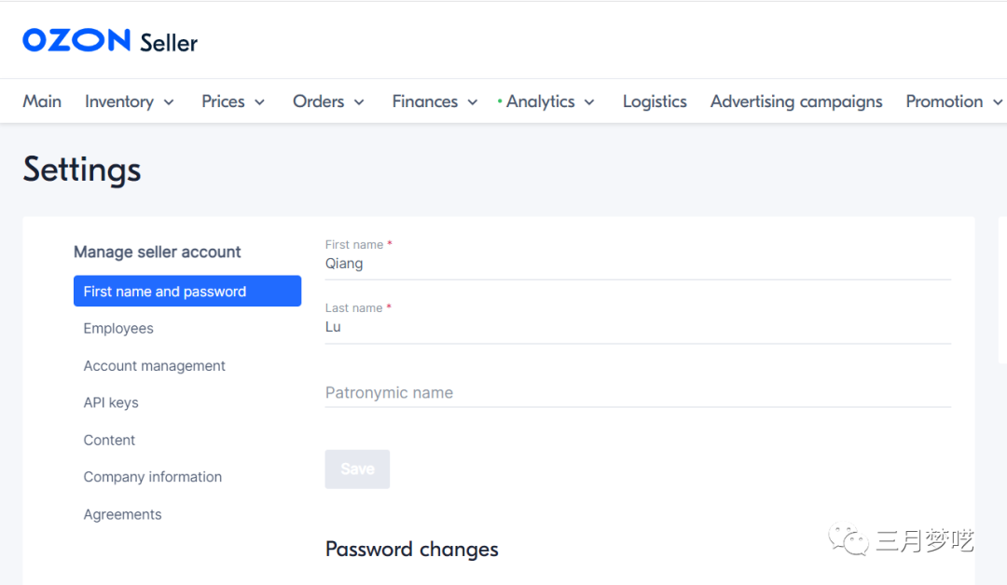Viewport: 1007px width, 585px height.
Task: Select First name and password section
Action: [x=187, y=292]
